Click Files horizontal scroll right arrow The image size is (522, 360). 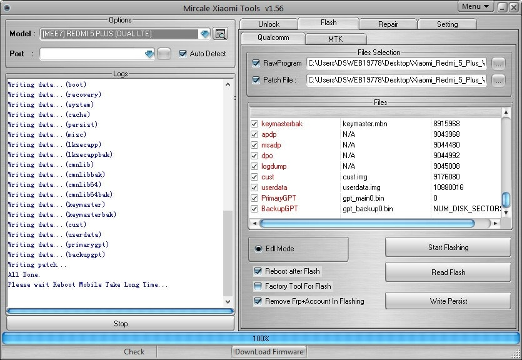click(495, 223)
